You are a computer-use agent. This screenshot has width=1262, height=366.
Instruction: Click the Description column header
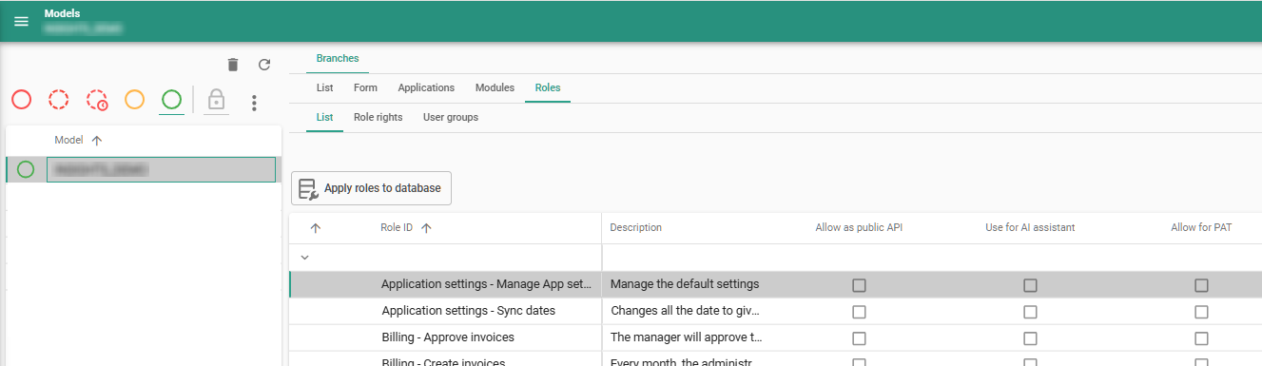(x=635, y=227)
